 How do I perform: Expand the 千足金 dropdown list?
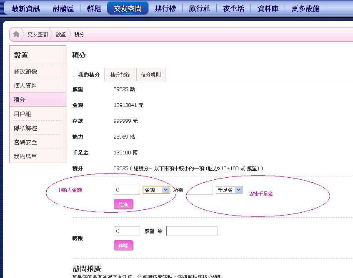[x=229, y=190]
